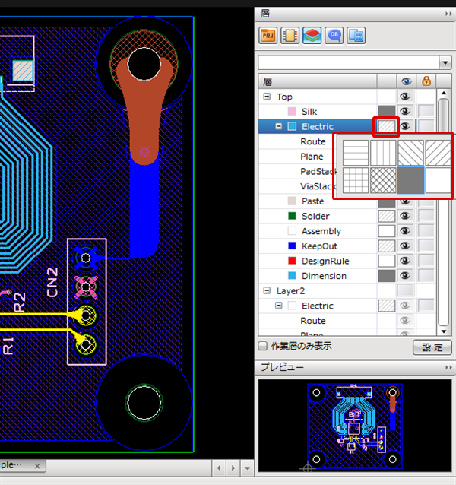Collapse the Top layer group

tap(267, 97)
